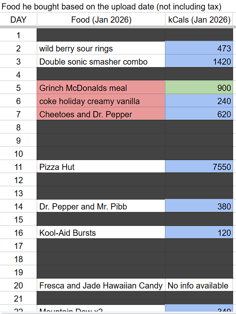The width and height of the screenshot is (236, 314).
Task: Select the Food (Jan 2026) header cell
Action: [x=101, y=20]
